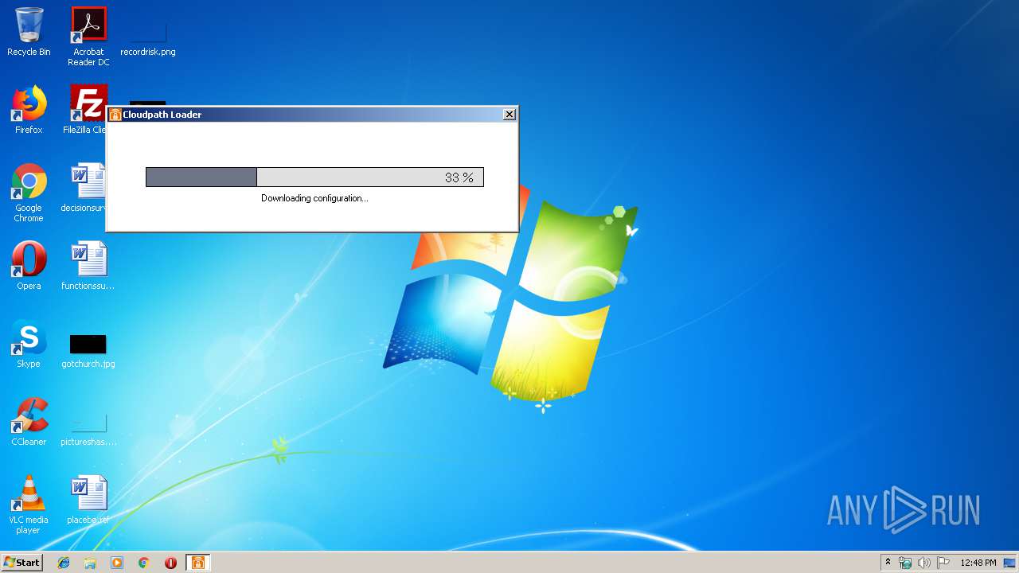1019x573 pixels.
Task: Open Internet Explorer from taskbar
Action: point(64,563)
